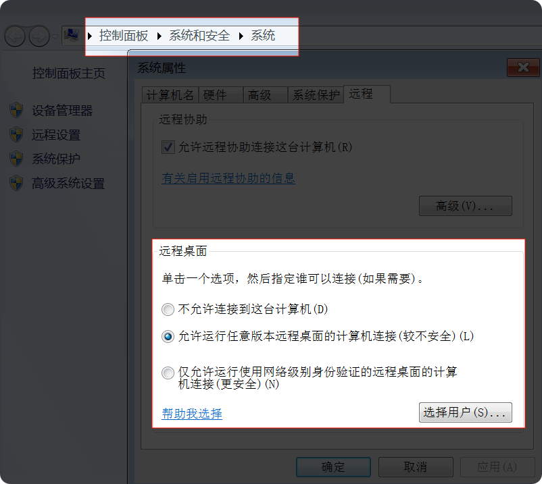542x484 pixels.
Task: Click the computer icon in address bar
Action: point(70,35)
